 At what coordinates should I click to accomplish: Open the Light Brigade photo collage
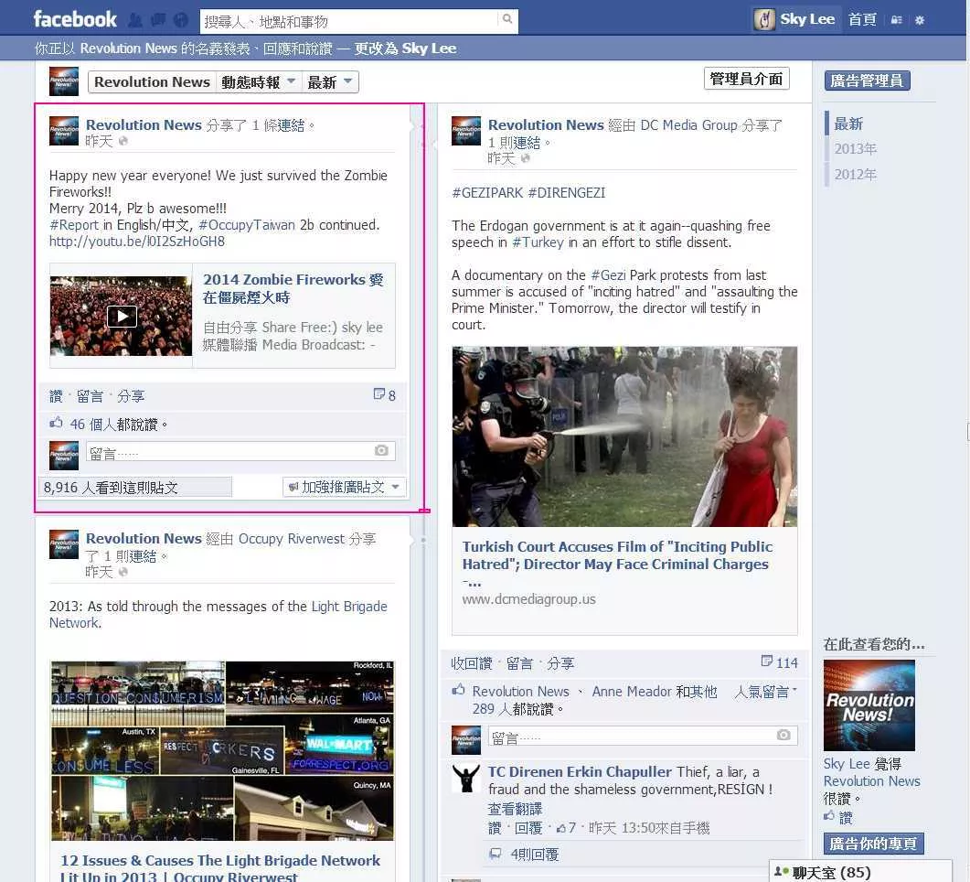click(x=222, y=751)
